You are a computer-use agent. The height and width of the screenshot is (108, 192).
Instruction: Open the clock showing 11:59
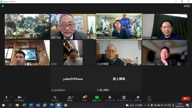coord(180,105)
